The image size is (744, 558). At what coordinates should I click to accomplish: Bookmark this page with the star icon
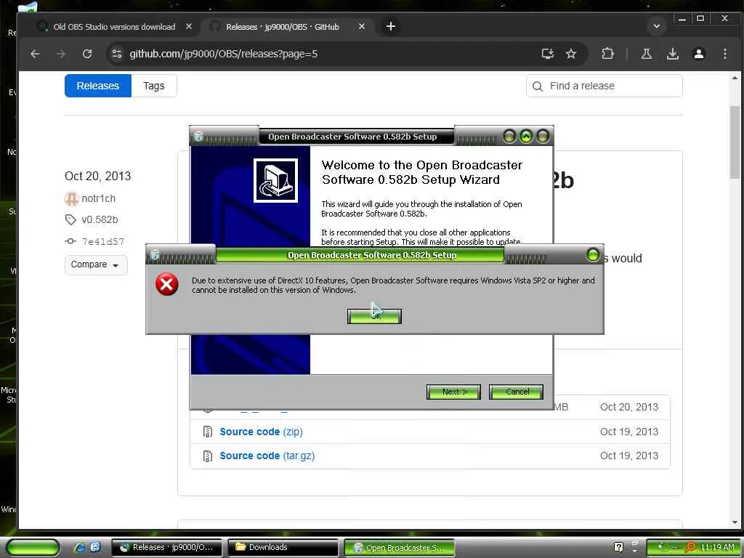pos(571,54)
